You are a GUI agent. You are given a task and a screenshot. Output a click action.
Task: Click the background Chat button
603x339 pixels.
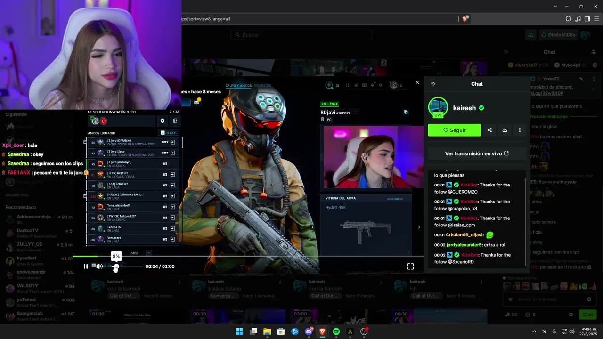pyautogui.click(x=588, y=315)
